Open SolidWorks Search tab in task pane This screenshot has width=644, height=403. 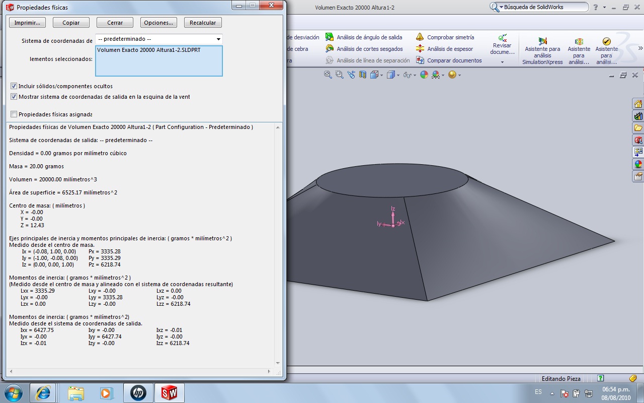click(x=638, y=140)
